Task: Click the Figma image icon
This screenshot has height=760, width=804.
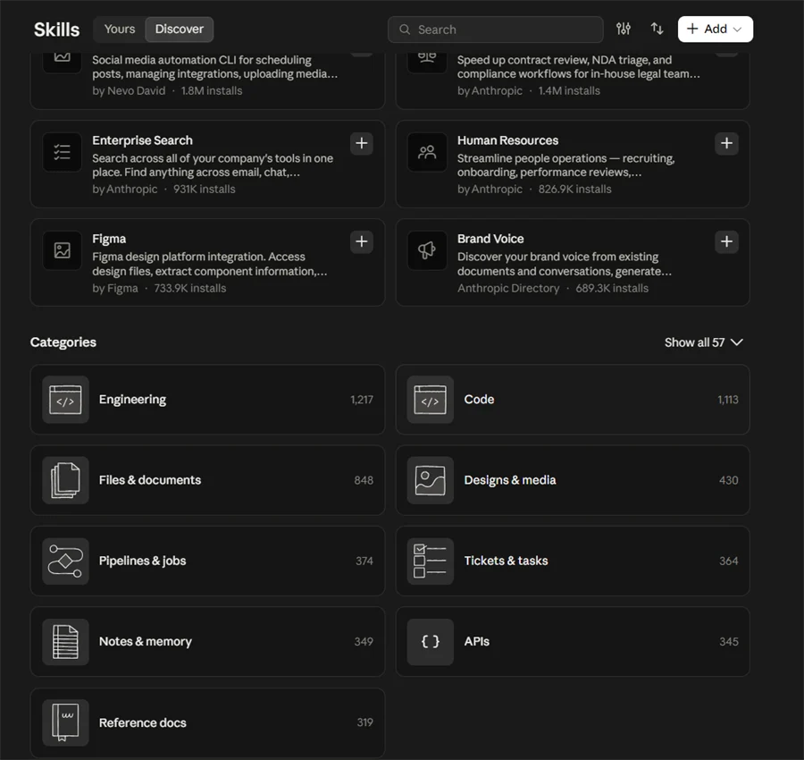Action: [x=62, y=250]
